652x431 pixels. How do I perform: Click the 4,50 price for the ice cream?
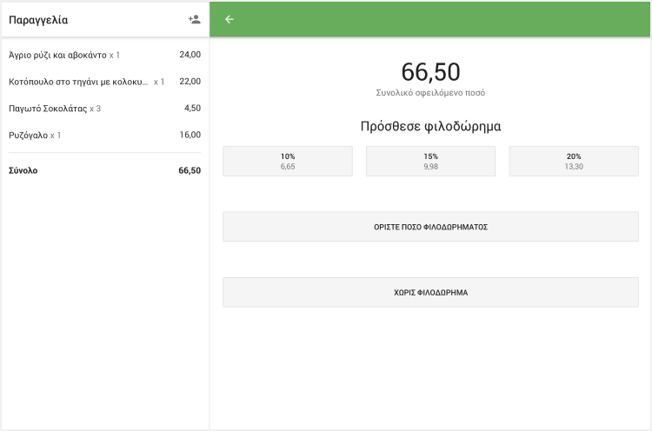[x=192, y=109]
